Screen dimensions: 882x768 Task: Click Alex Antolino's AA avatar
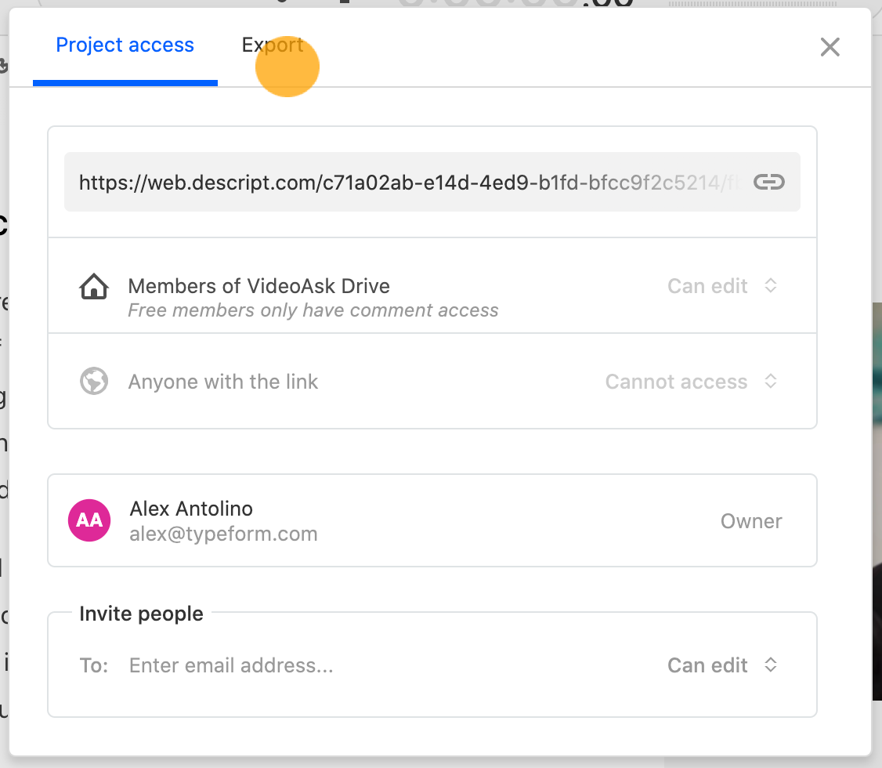(89, 520)
